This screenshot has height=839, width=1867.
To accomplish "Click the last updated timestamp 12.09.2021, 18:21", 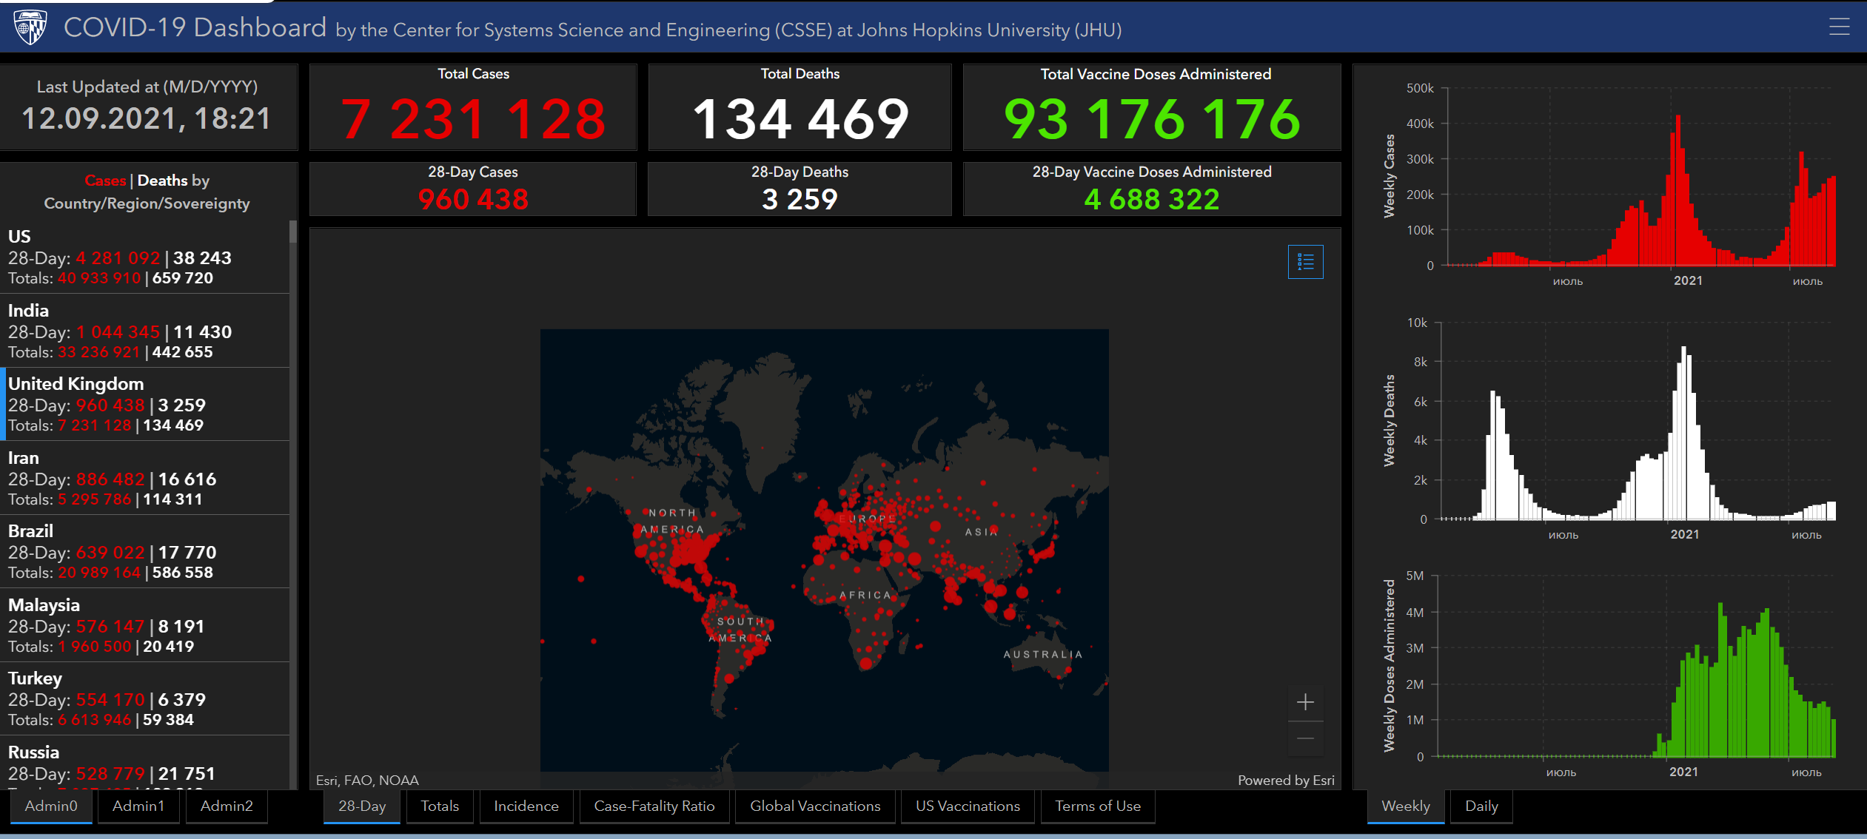I will click(x=147, y=118).
